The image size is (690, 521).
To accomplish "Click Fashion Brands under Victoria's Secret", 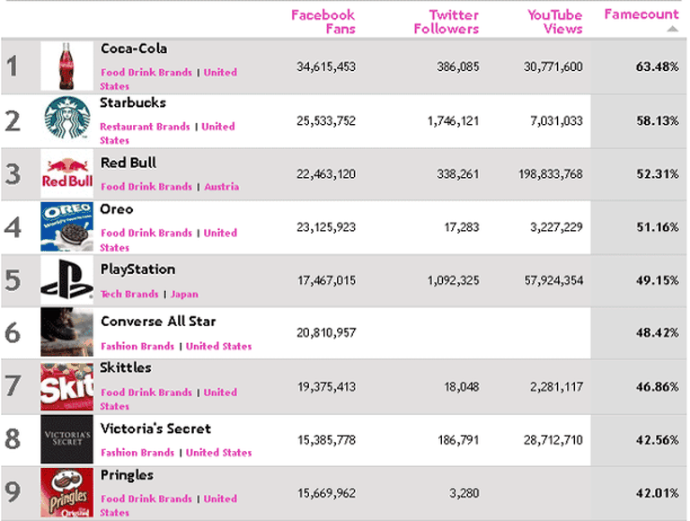I will point(137,453).
